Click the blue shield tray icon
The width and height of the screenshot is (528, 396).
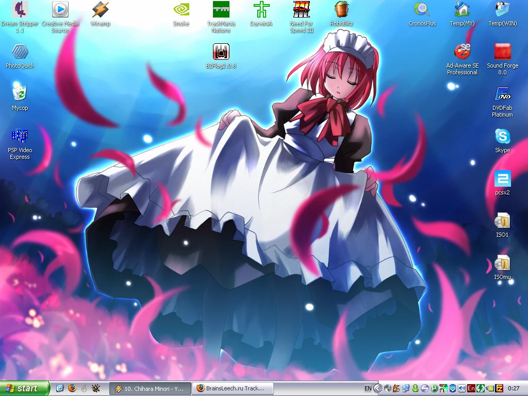point(453,388)
